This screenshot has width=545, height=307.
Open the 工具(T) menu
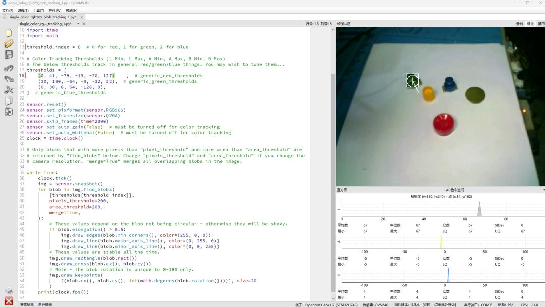[39, 10]
